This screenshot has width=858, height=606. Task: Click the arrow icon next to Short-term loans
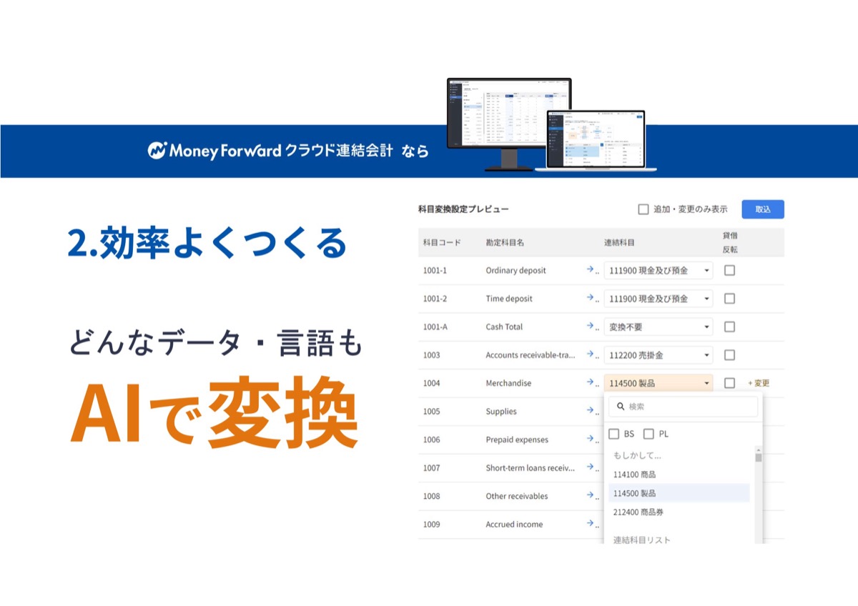(591, 467)
